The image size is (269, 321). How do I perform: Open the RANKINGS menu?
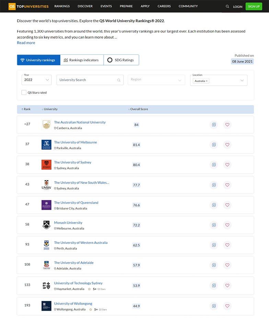pyautogui.click(x=62, y=6)
